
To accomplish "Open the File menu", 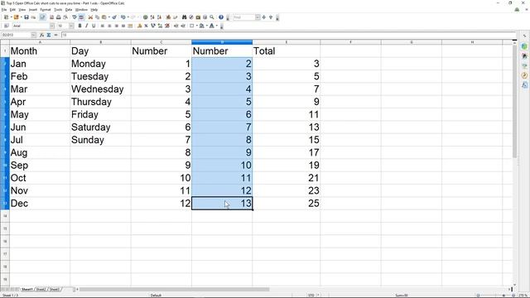I will coord(4,10).
